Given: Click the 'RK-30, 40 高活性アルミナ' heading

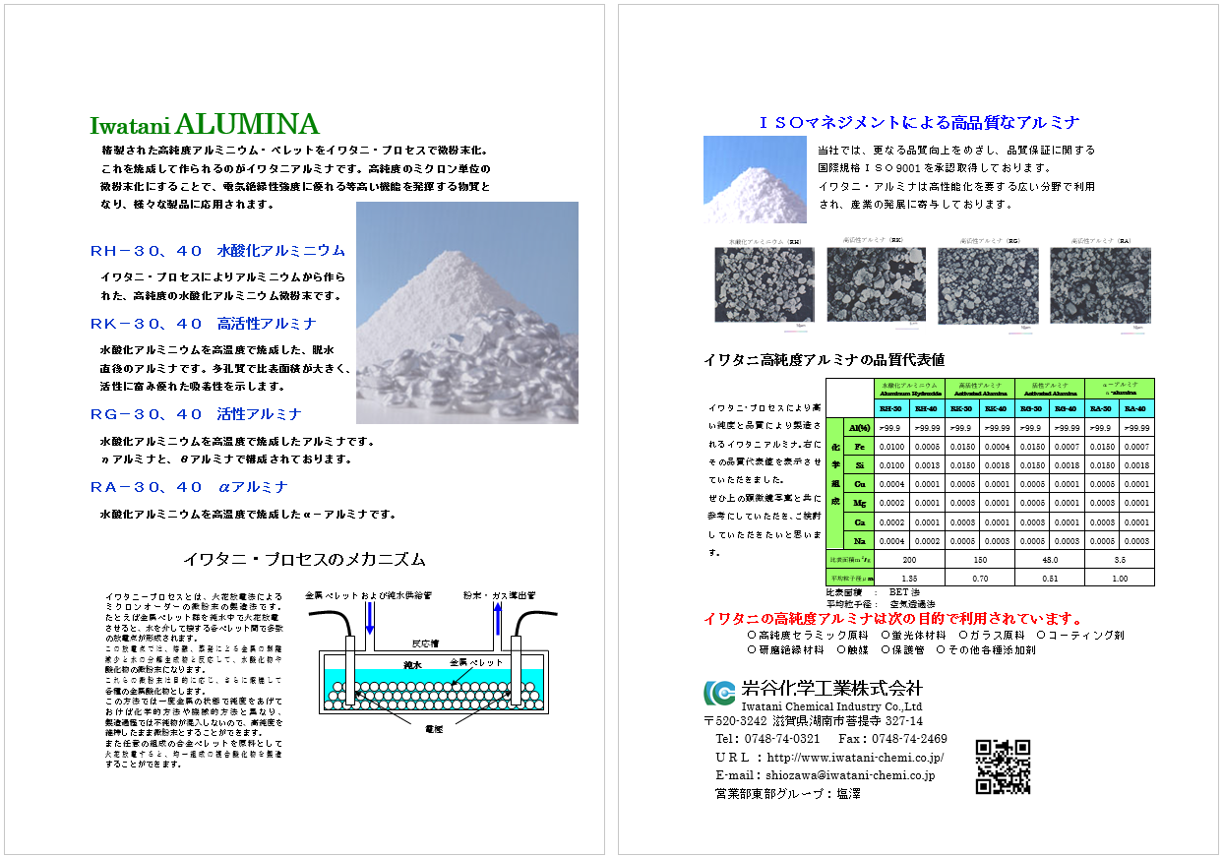Looking at the screenshot, I should point(204,324).
